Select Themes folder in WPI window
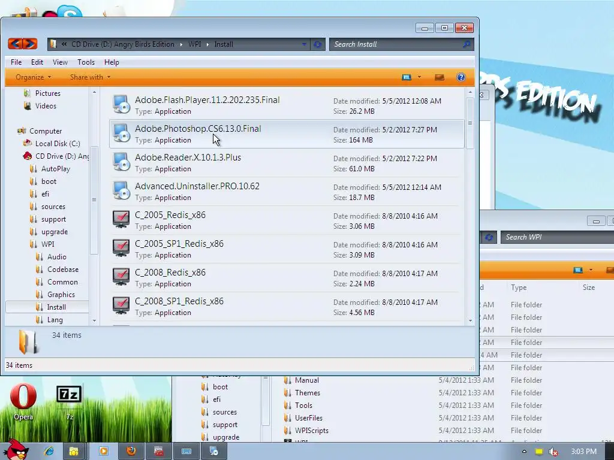 point(308,393)
